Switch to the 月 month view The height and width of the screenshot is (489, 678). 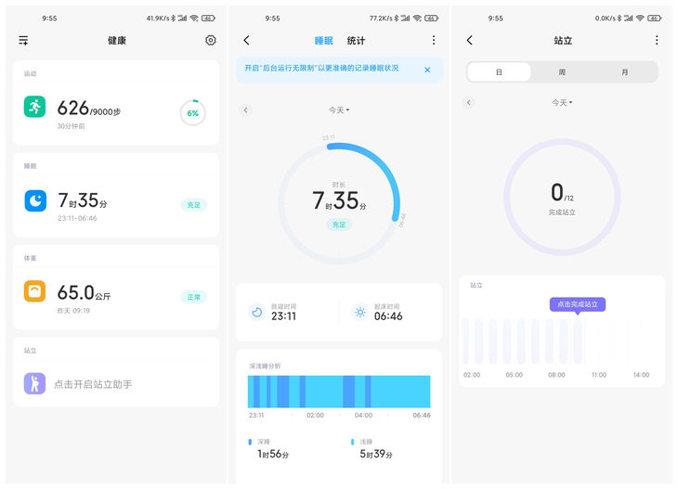pyautogui.click(x=625, y=72)
